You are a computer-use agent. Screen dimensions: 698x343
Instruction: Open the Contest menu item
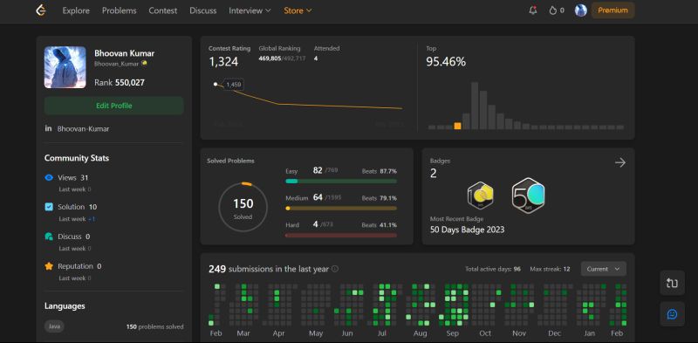click(163, 10)
